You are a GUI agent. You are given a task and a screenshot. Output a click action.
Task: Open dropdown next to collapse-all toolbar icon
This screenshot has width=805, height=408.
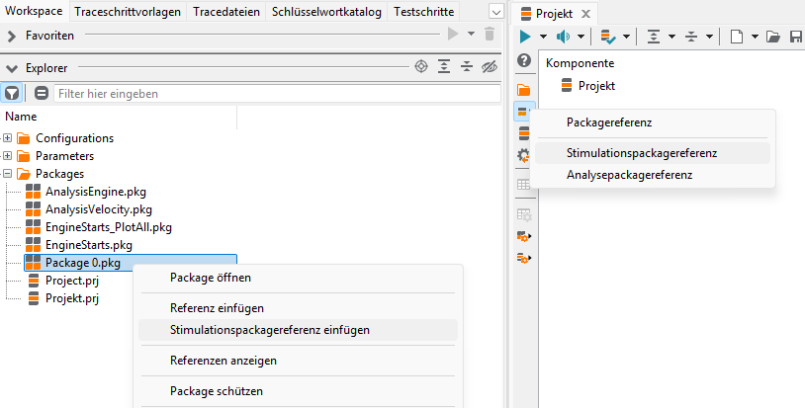(x=709, y=37)
